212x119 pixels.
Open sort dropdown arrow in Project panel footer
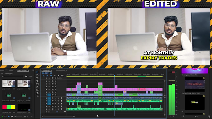point(28,117)
